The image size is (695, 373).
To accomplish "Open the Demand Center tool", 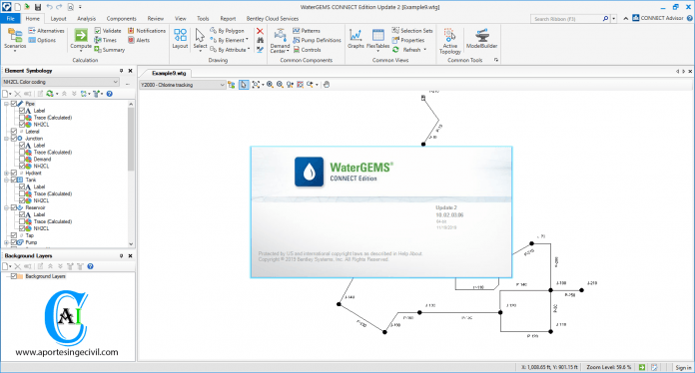I will 280,41.
